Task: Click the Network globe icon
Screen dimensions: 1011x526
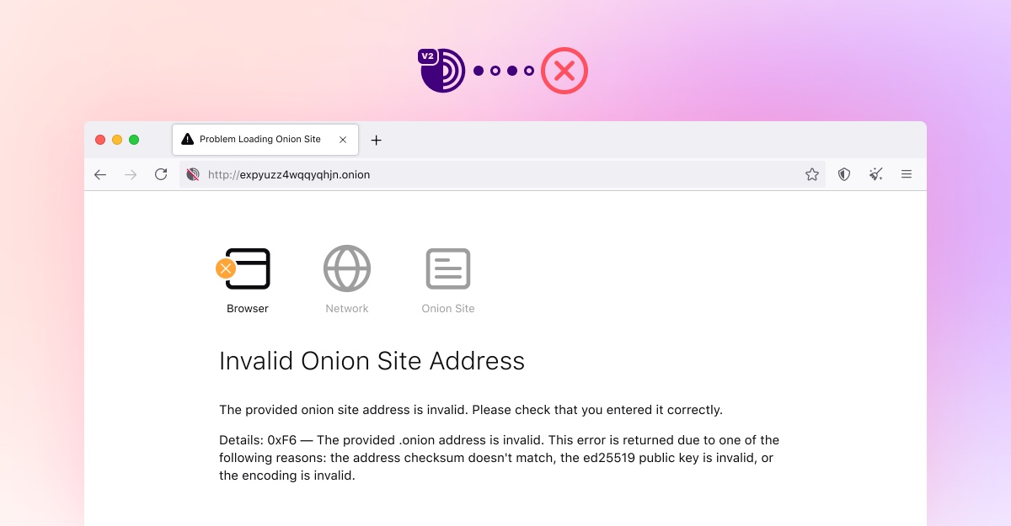Action: (x=347, y=269)
